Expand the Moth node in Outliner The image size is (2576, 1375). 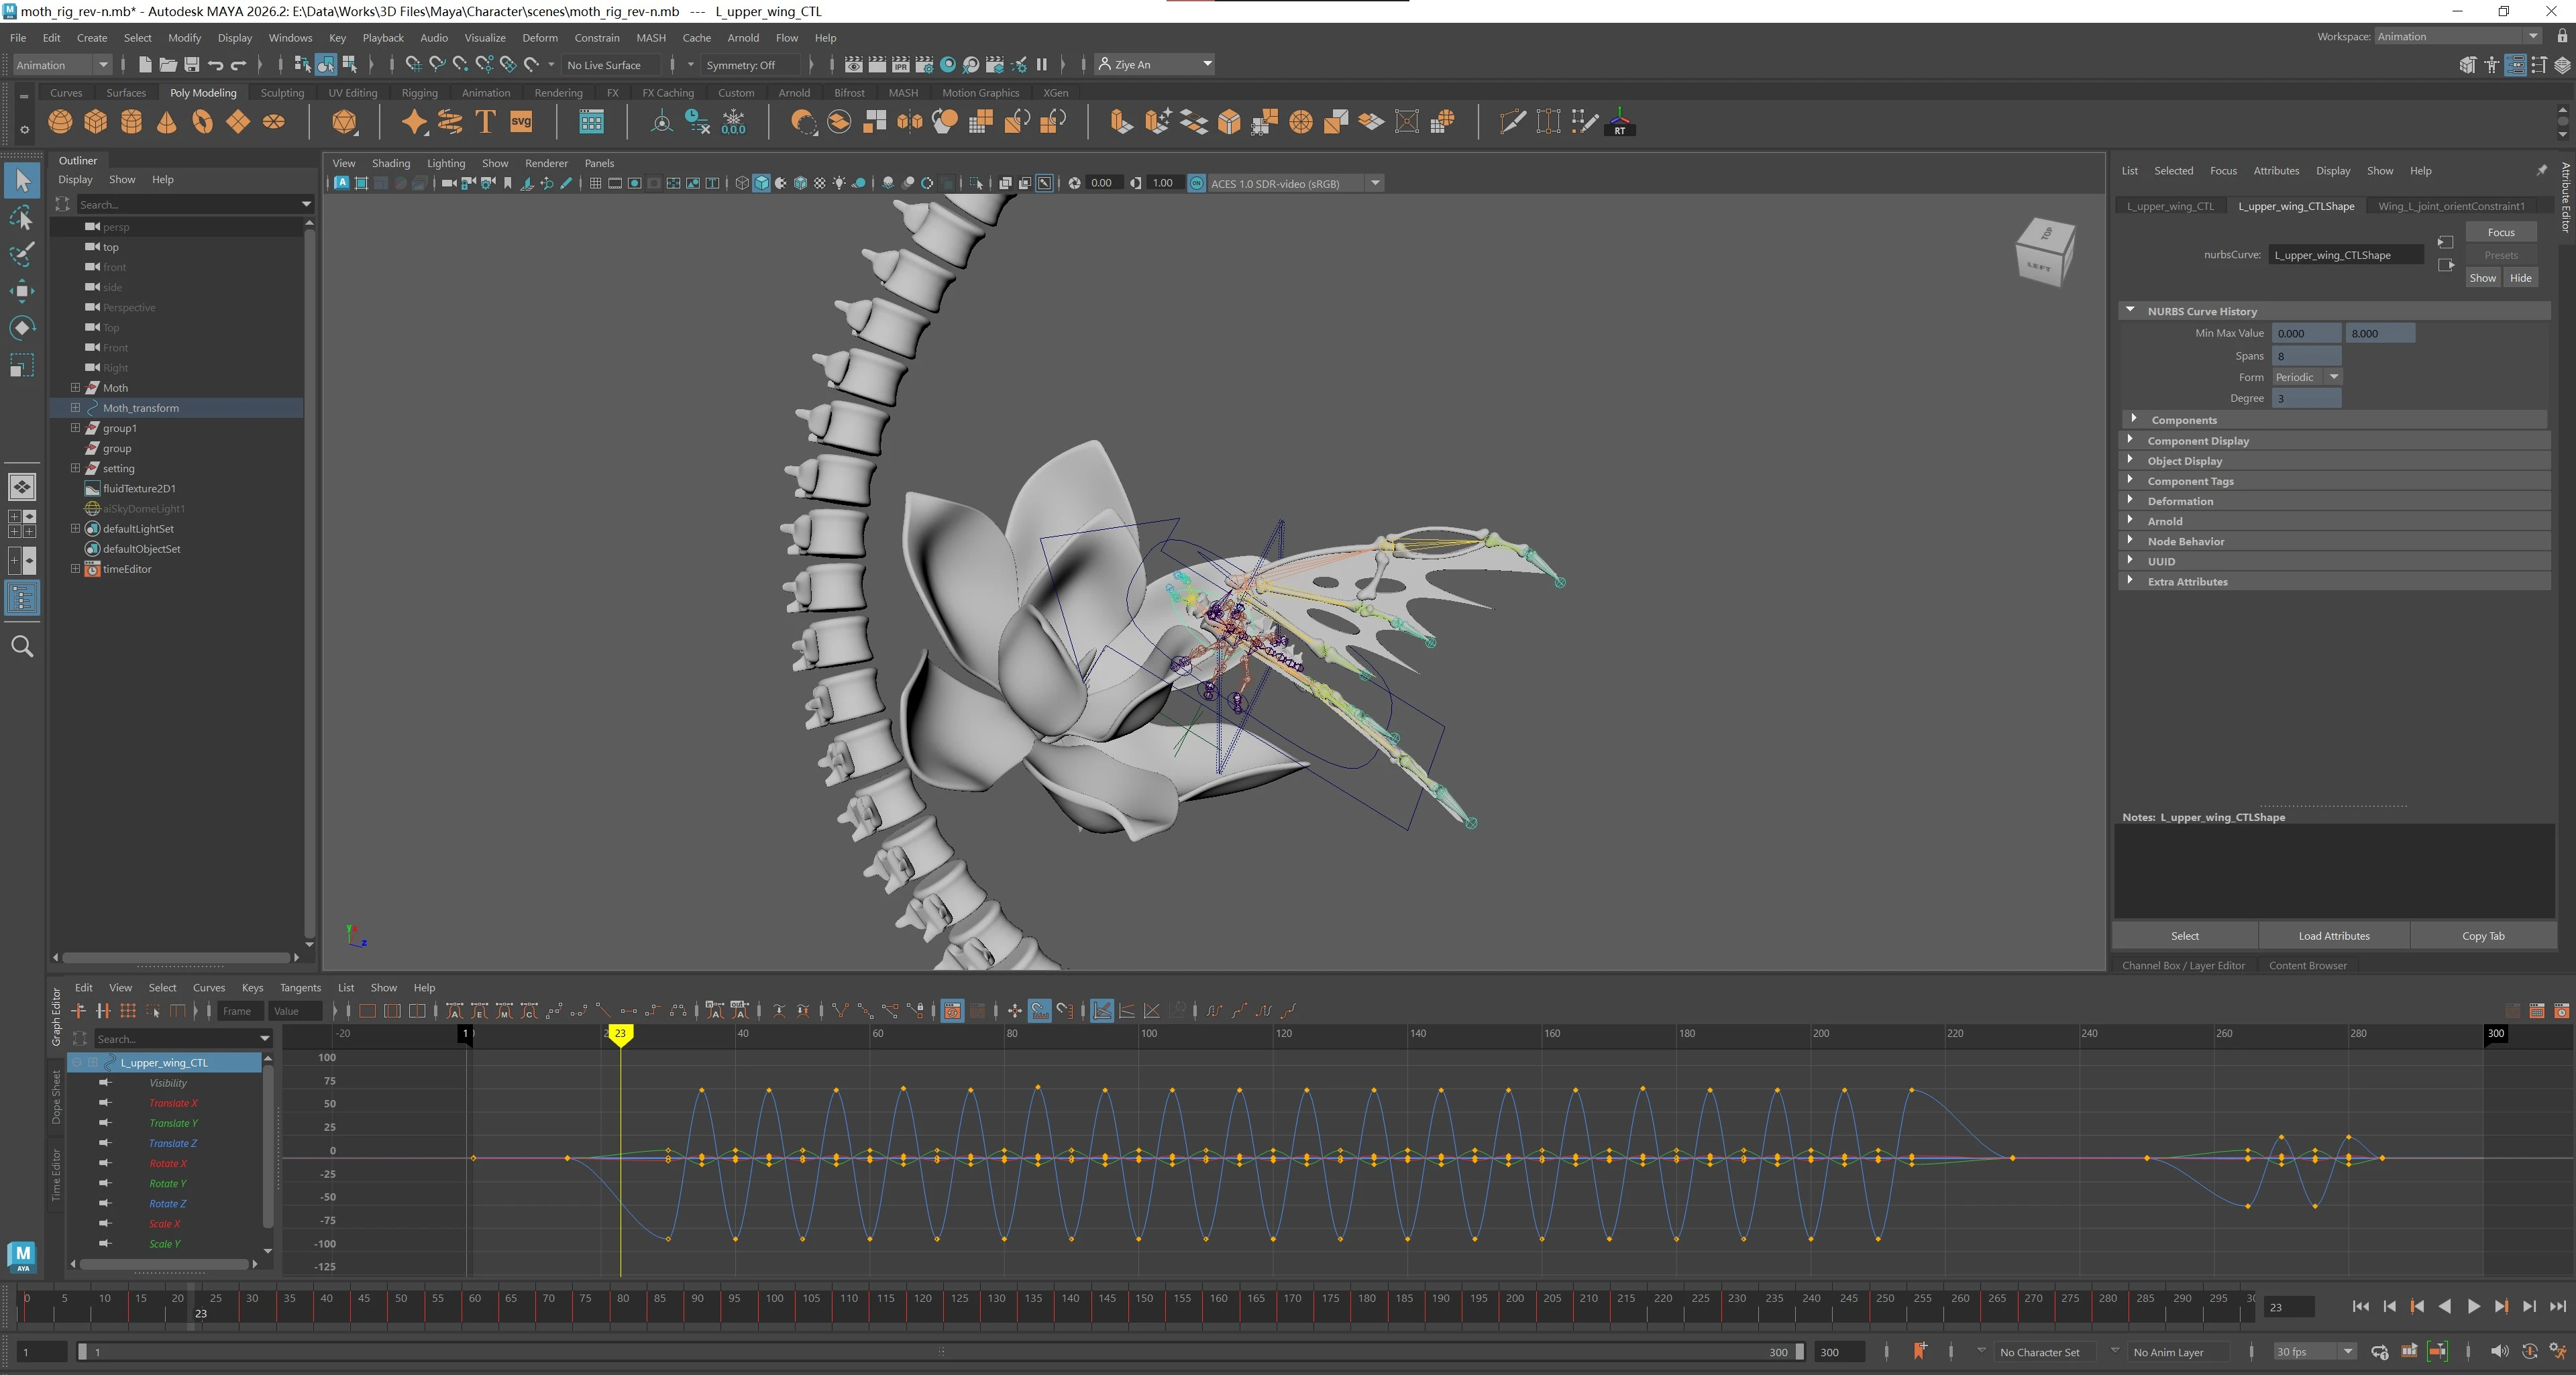[x=75, y=387]
